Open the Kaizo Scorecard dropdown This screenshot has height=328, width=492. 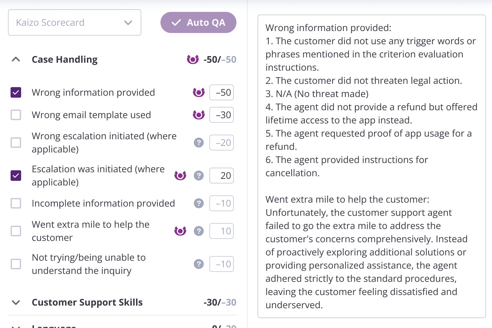[x=75, y=22]
